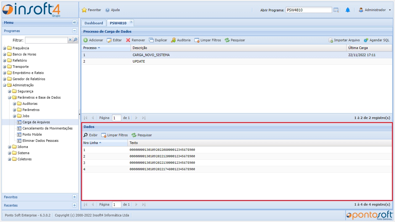Click the Favoritar star icon
The height and width of the screenshot is (222, 395).
coord(84,10)
